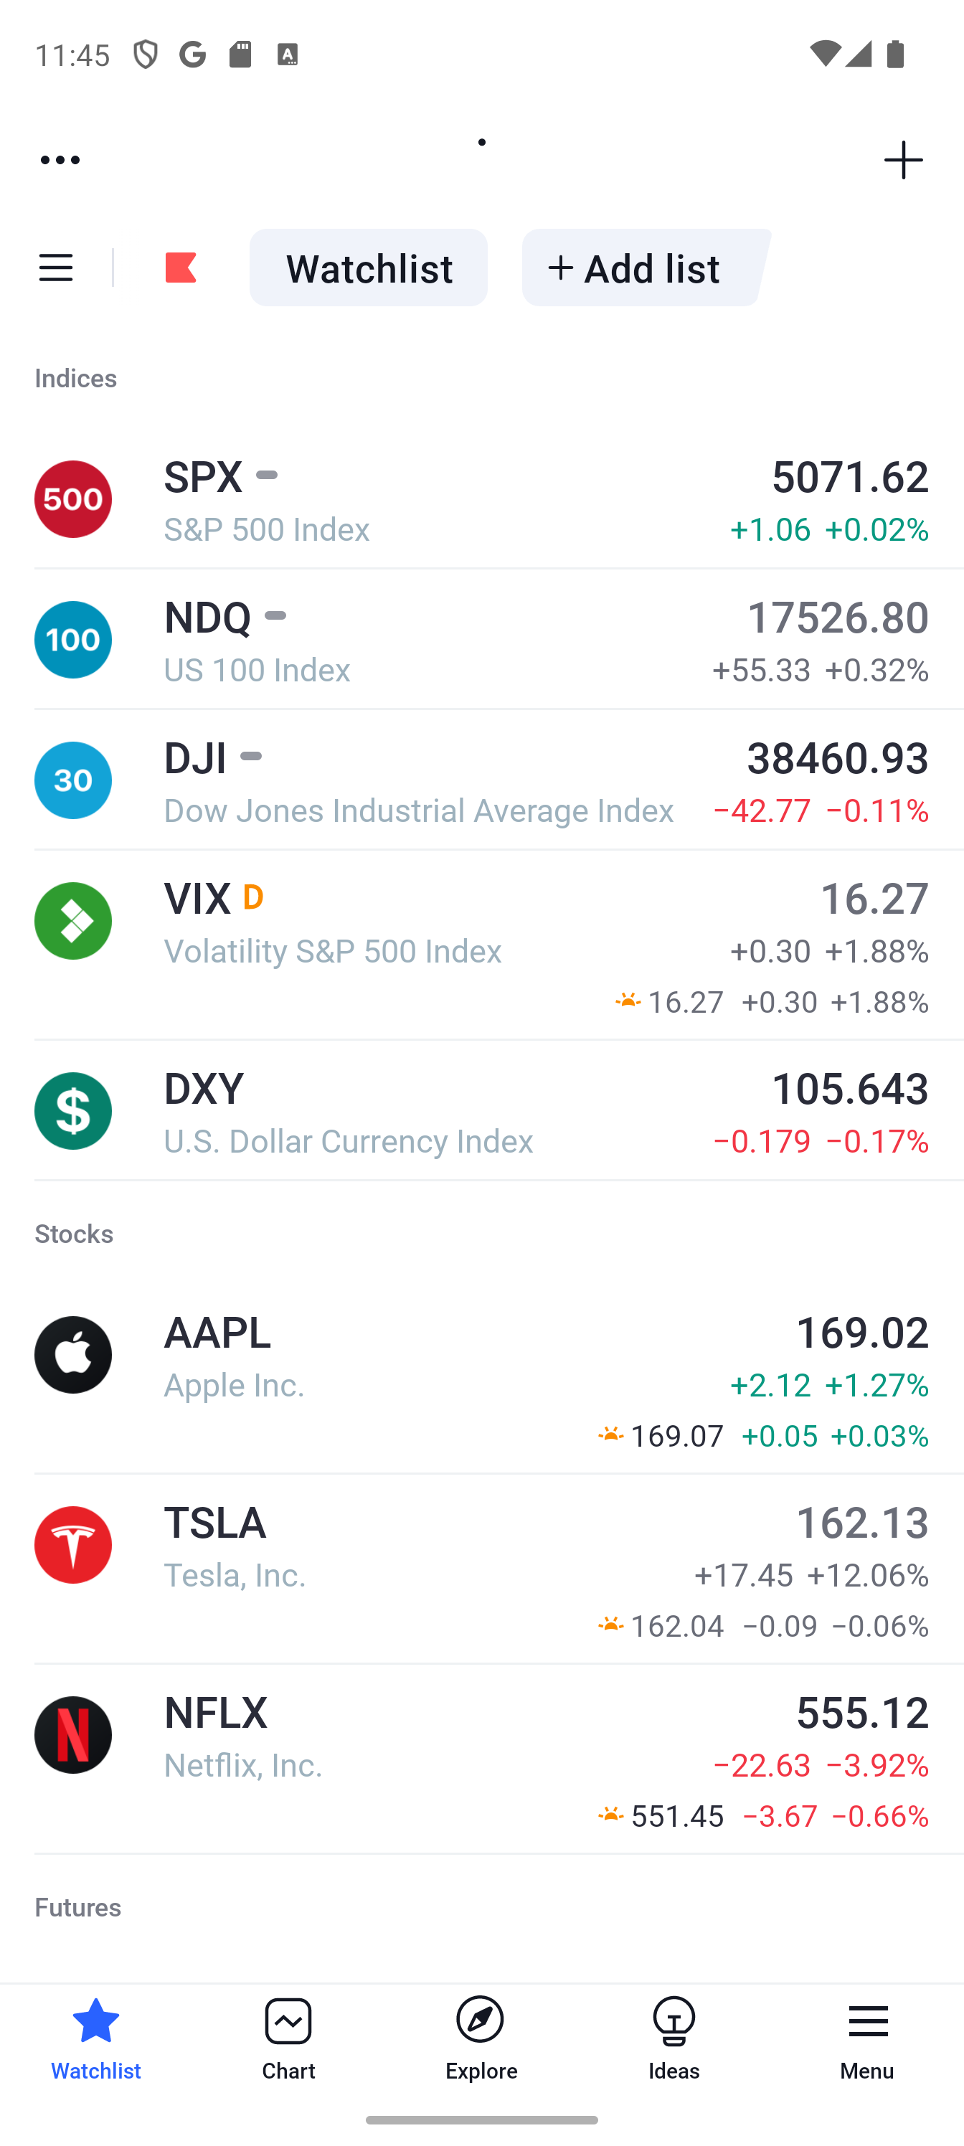Select the red flagged list
Image resolution: width=964 pixels, height=2146 pixels.
pyautogui.click(x=181, y=268)
